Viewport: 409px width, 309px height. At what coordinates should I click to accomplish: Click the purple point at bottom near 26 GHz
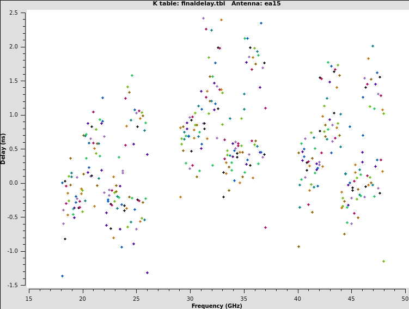[x=147, y=272]
